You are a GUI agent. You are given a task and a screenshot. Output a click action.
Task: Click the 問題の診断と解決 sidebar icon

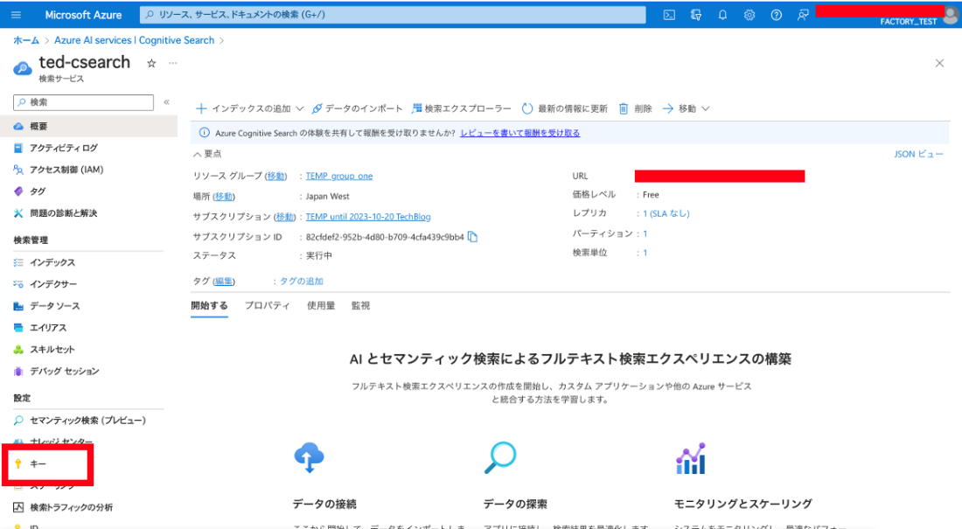pos(18,213)
